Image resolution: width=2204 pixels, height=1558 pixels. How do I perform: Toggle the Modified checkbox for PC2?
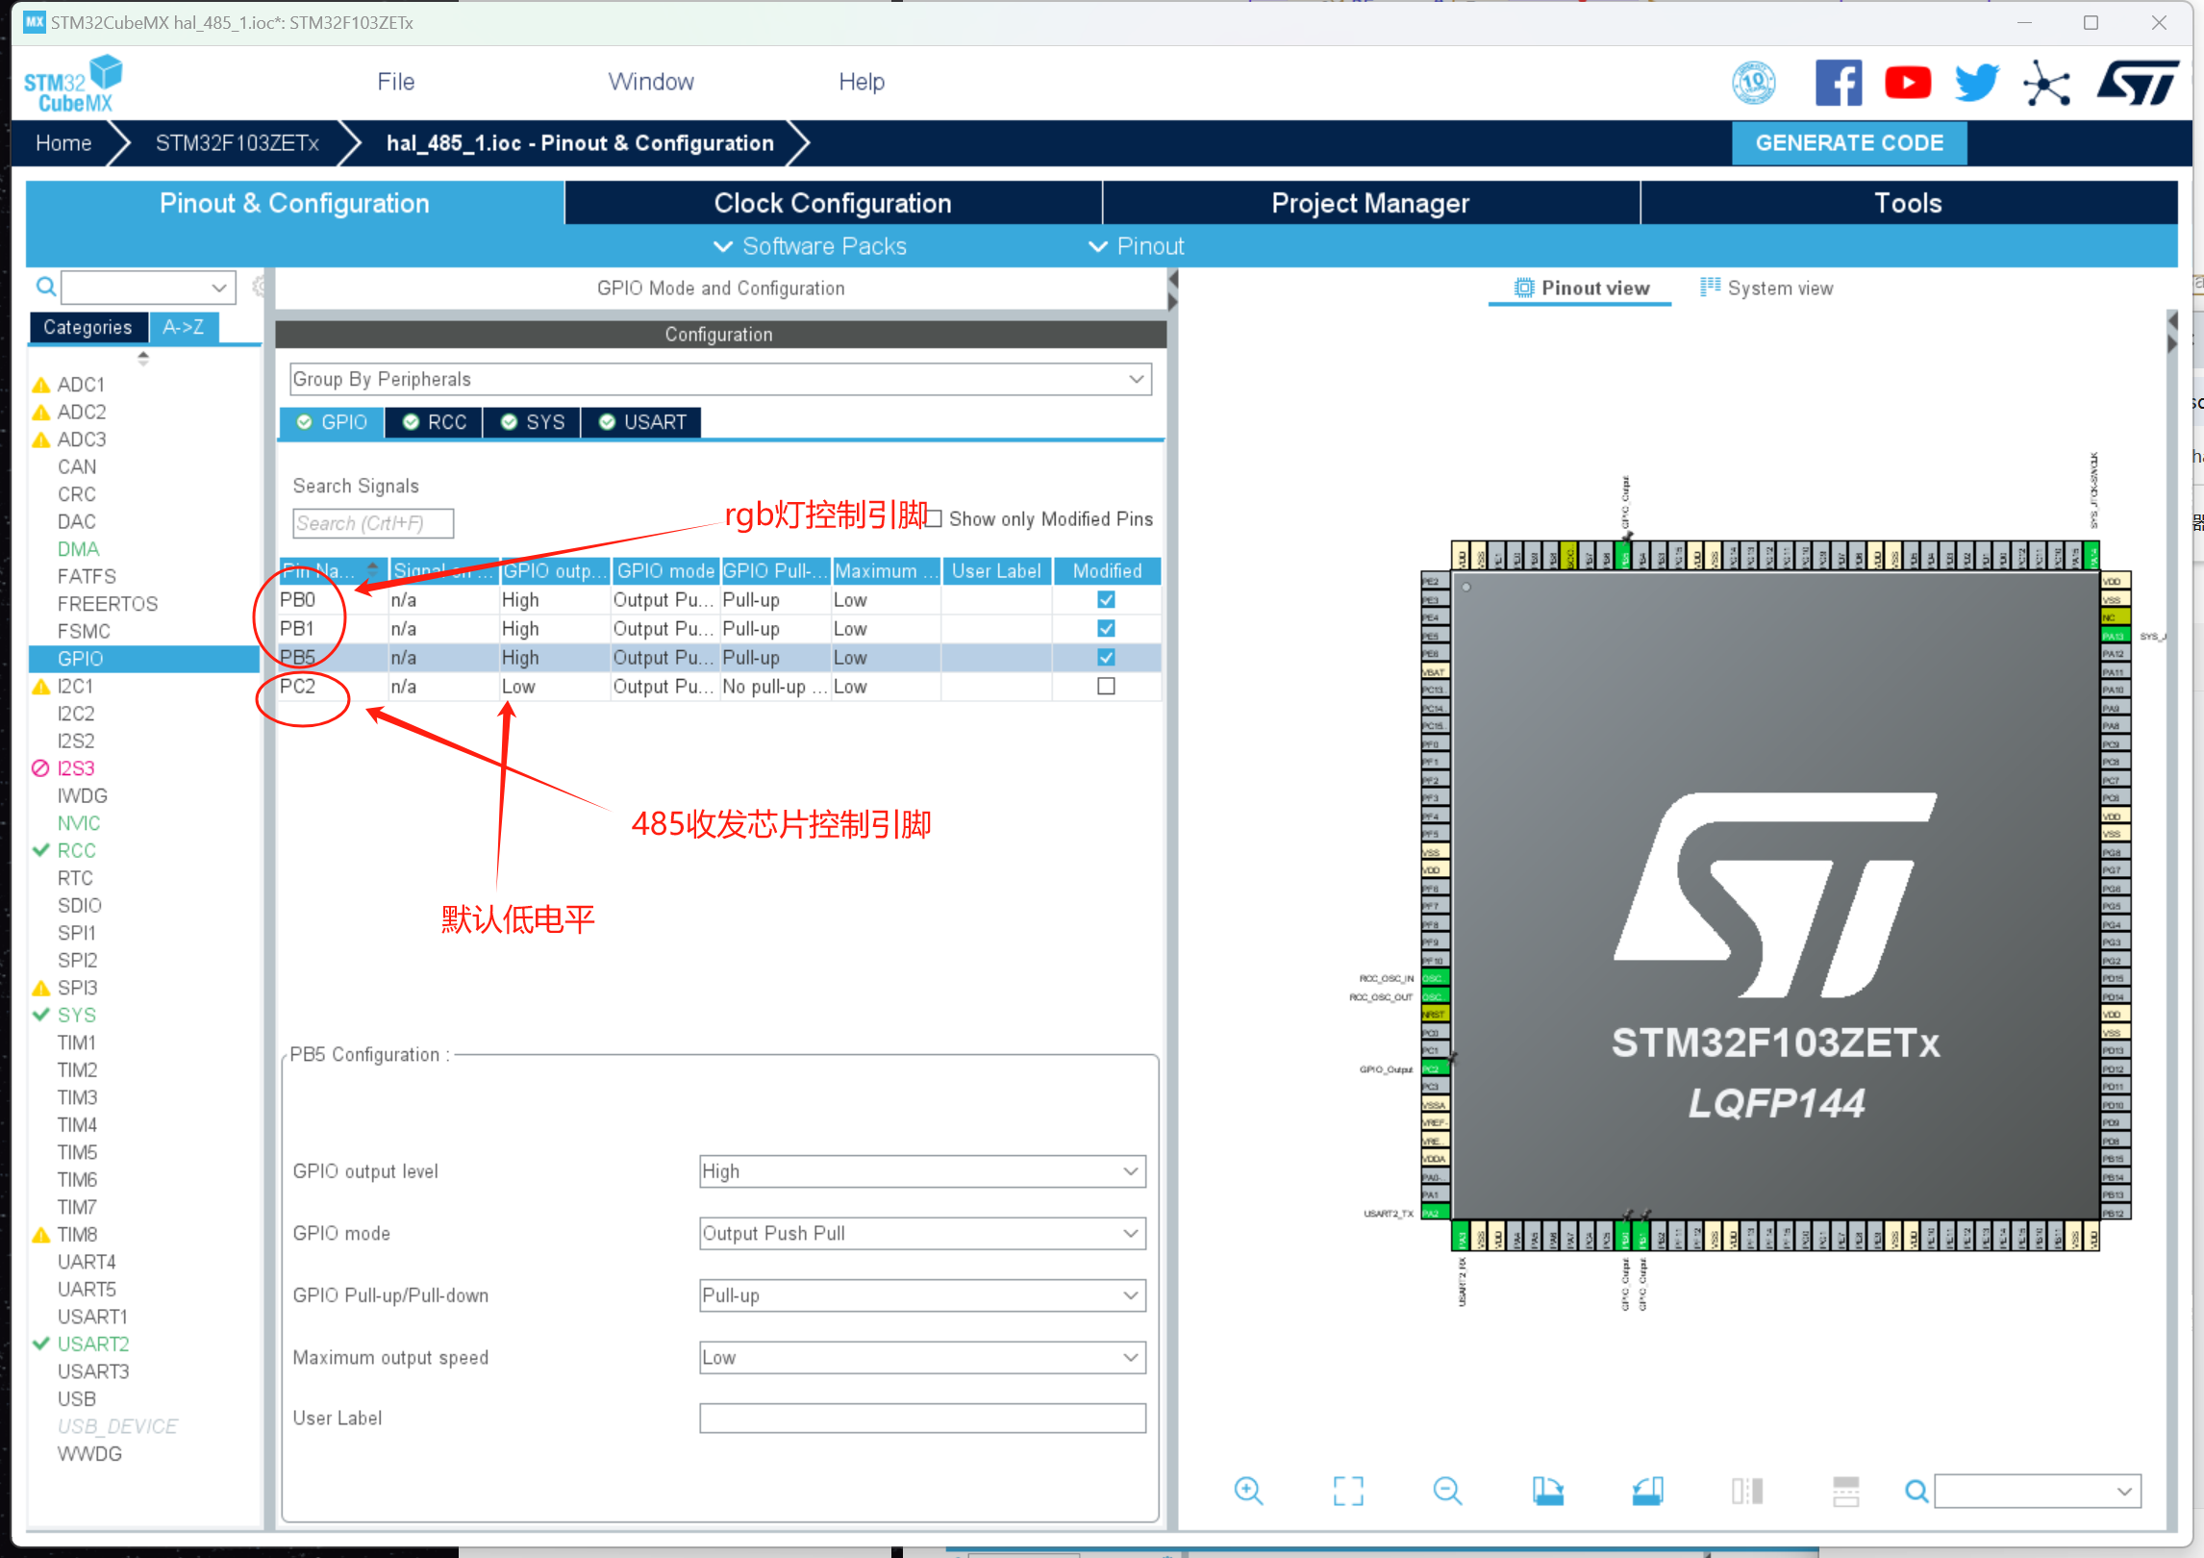click(x=1106, y=687)
